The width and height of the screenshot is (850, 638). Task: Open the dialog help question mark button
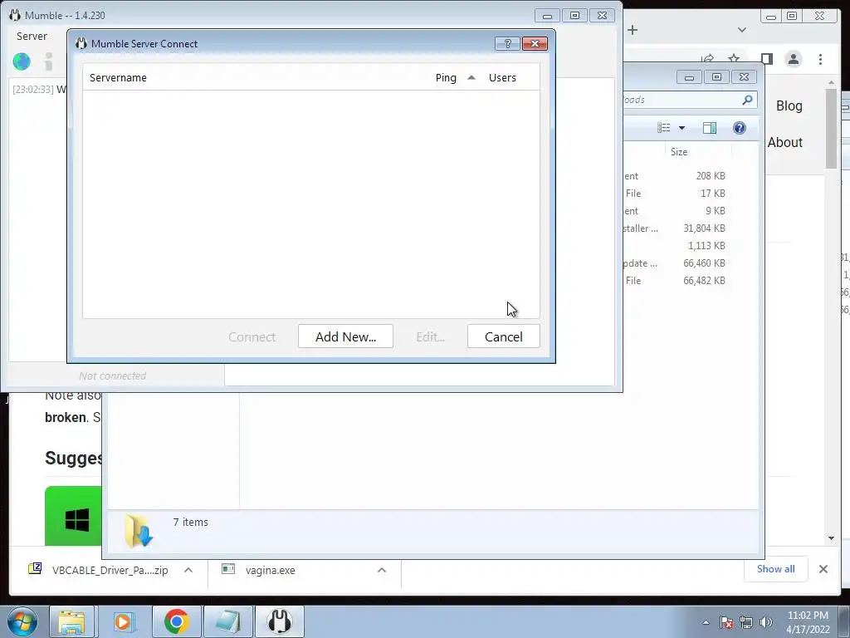pyautogui.click(x=507, y=44)
